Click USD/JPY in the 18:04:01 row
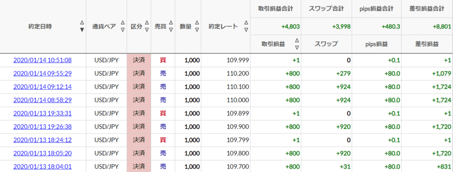This screenshot has width=453, height=172. (106, 167)
